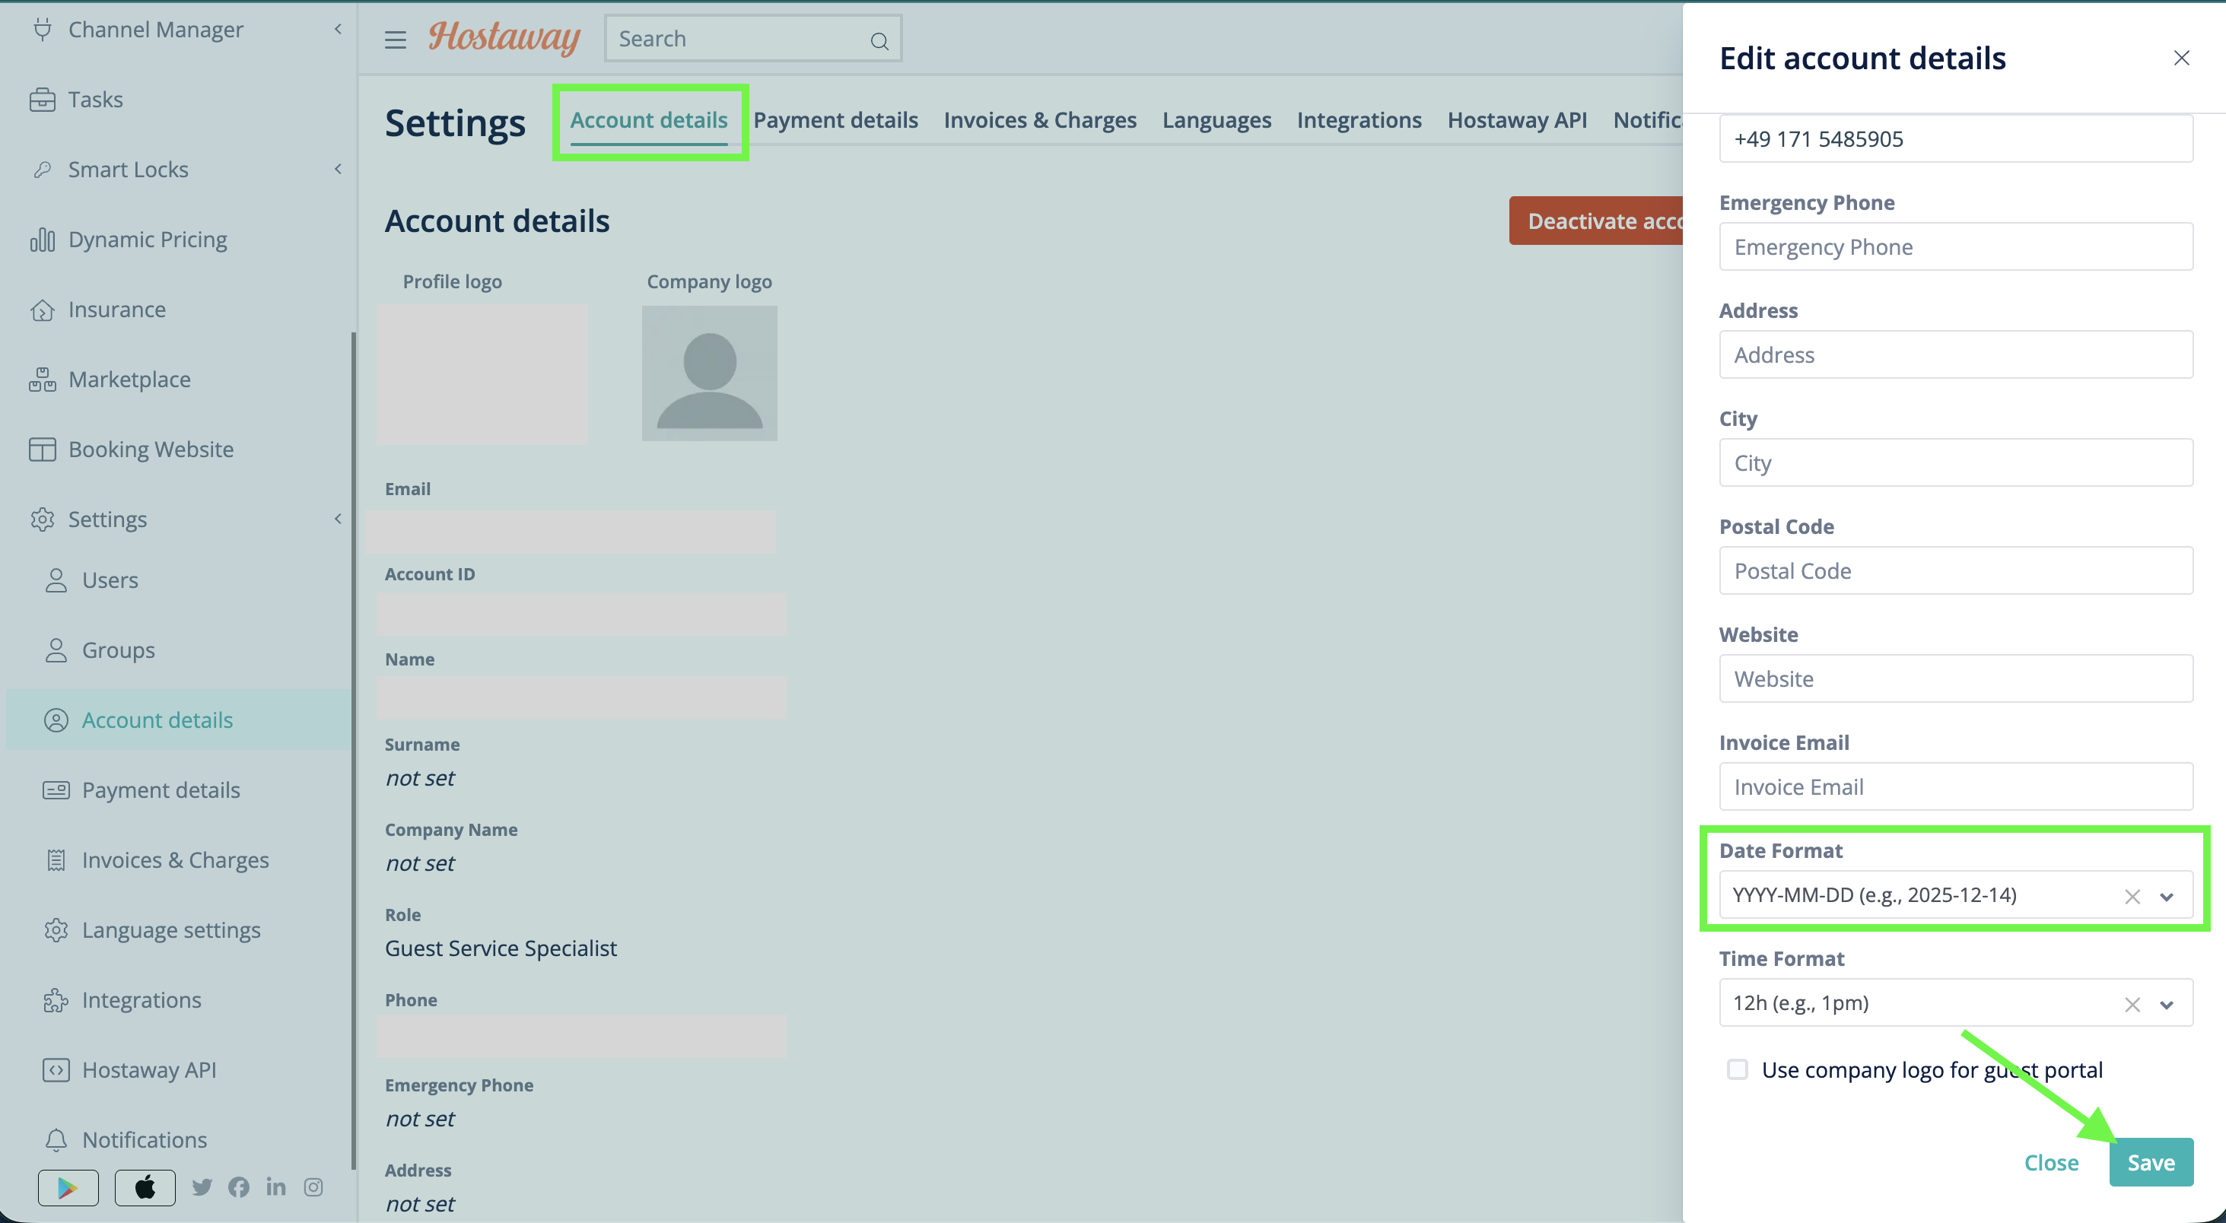Click the Close link in panel
Image resolution: width=2226 pixels, height=1223 pixels.
click(2052, 1163)
